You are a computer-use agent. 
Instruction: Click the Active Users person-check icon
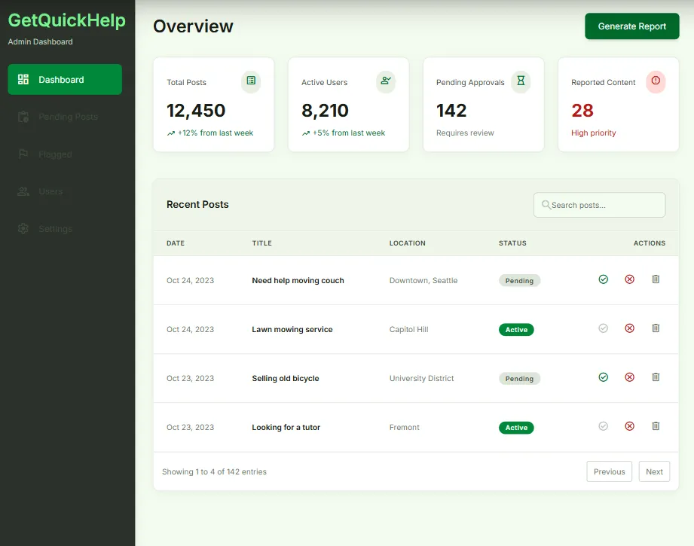(x=386, y=81)
